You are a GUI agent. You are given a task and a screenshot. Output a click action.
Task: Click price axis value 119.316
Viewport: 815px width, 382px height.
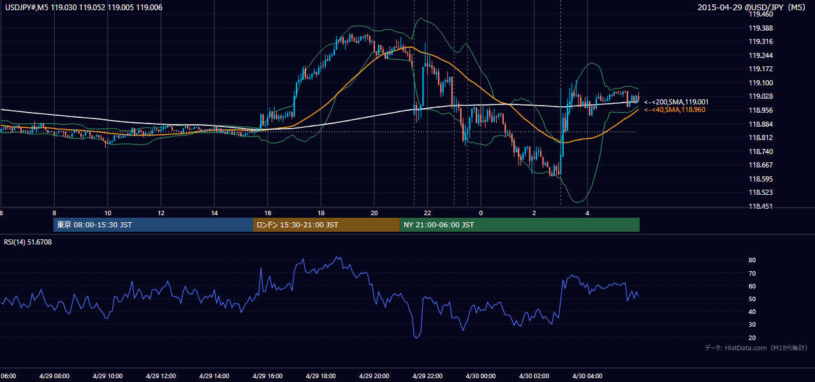[760, 41]
